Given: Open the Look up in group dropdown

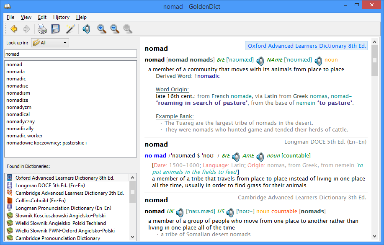Looking at the screenshot, I should pos(50,43).
